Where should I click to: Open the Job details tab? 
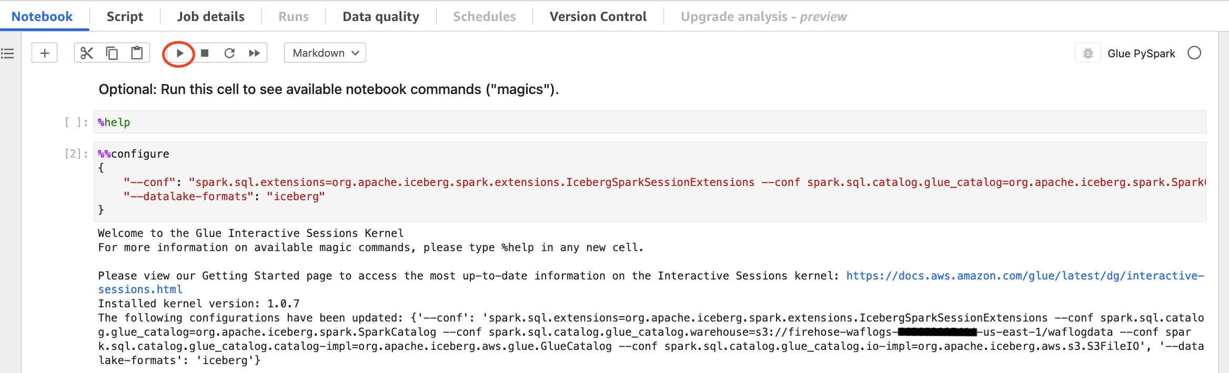coord(210,16)
